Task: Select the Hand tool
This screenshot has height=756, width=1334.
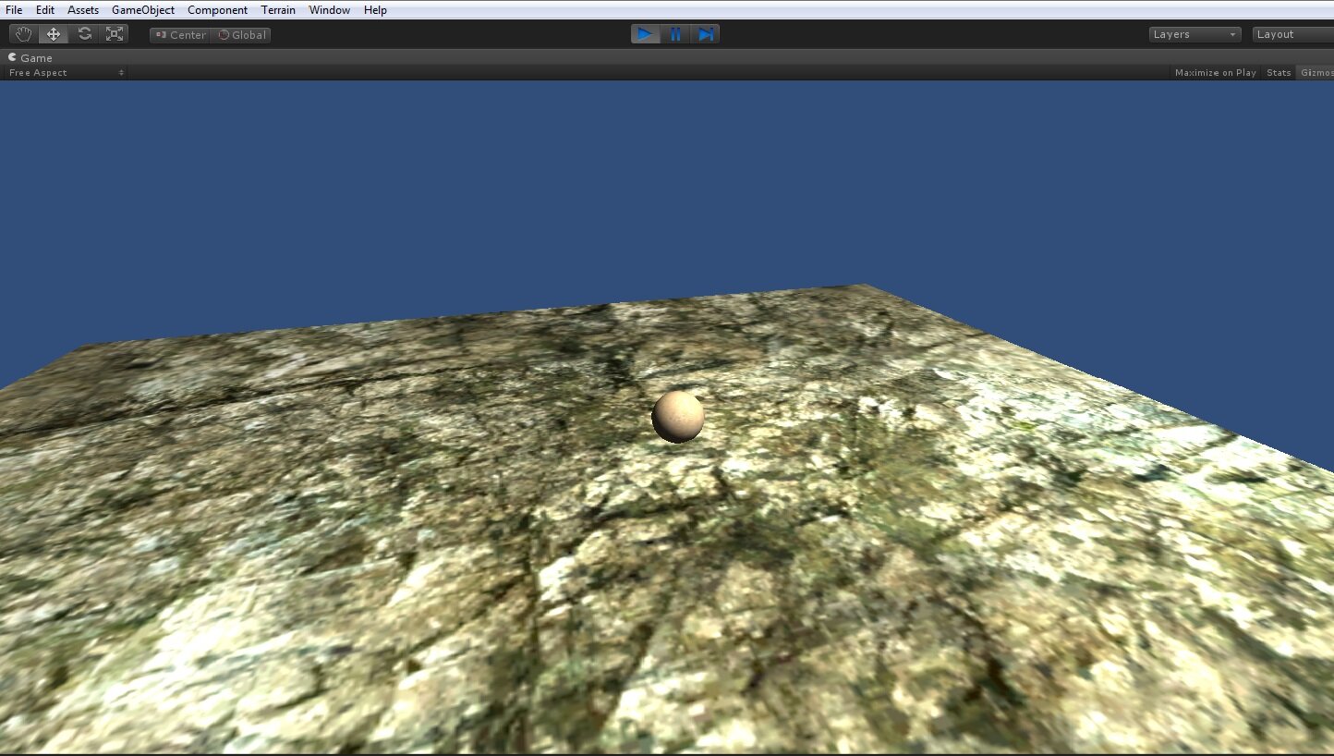Action: click(24, 34)
